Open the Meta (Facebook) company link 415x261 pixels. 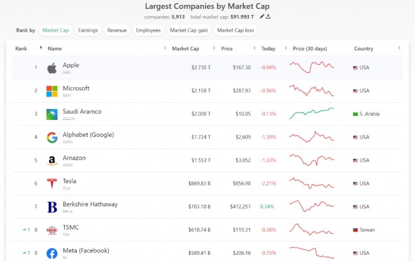pyautogui.click(x=86, y=250)
